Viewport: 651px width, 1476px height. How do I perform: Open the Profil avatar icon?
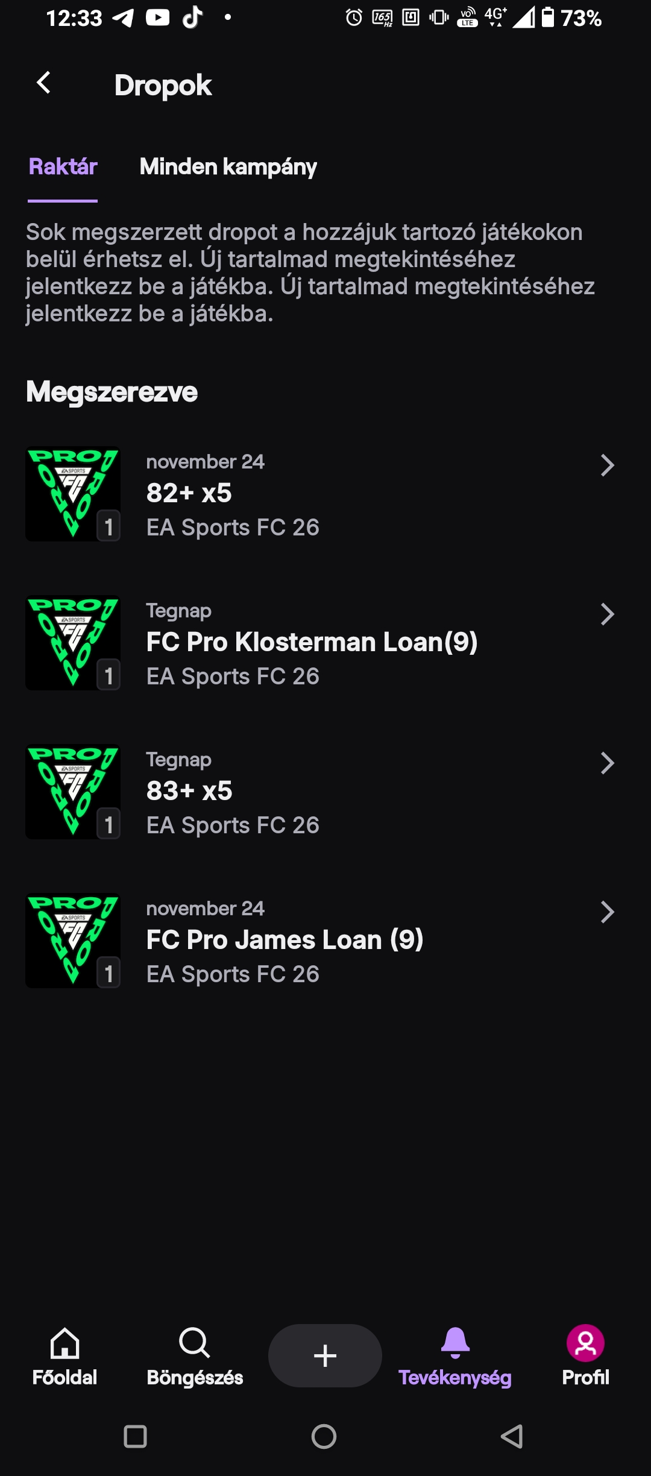[585, 1343]
